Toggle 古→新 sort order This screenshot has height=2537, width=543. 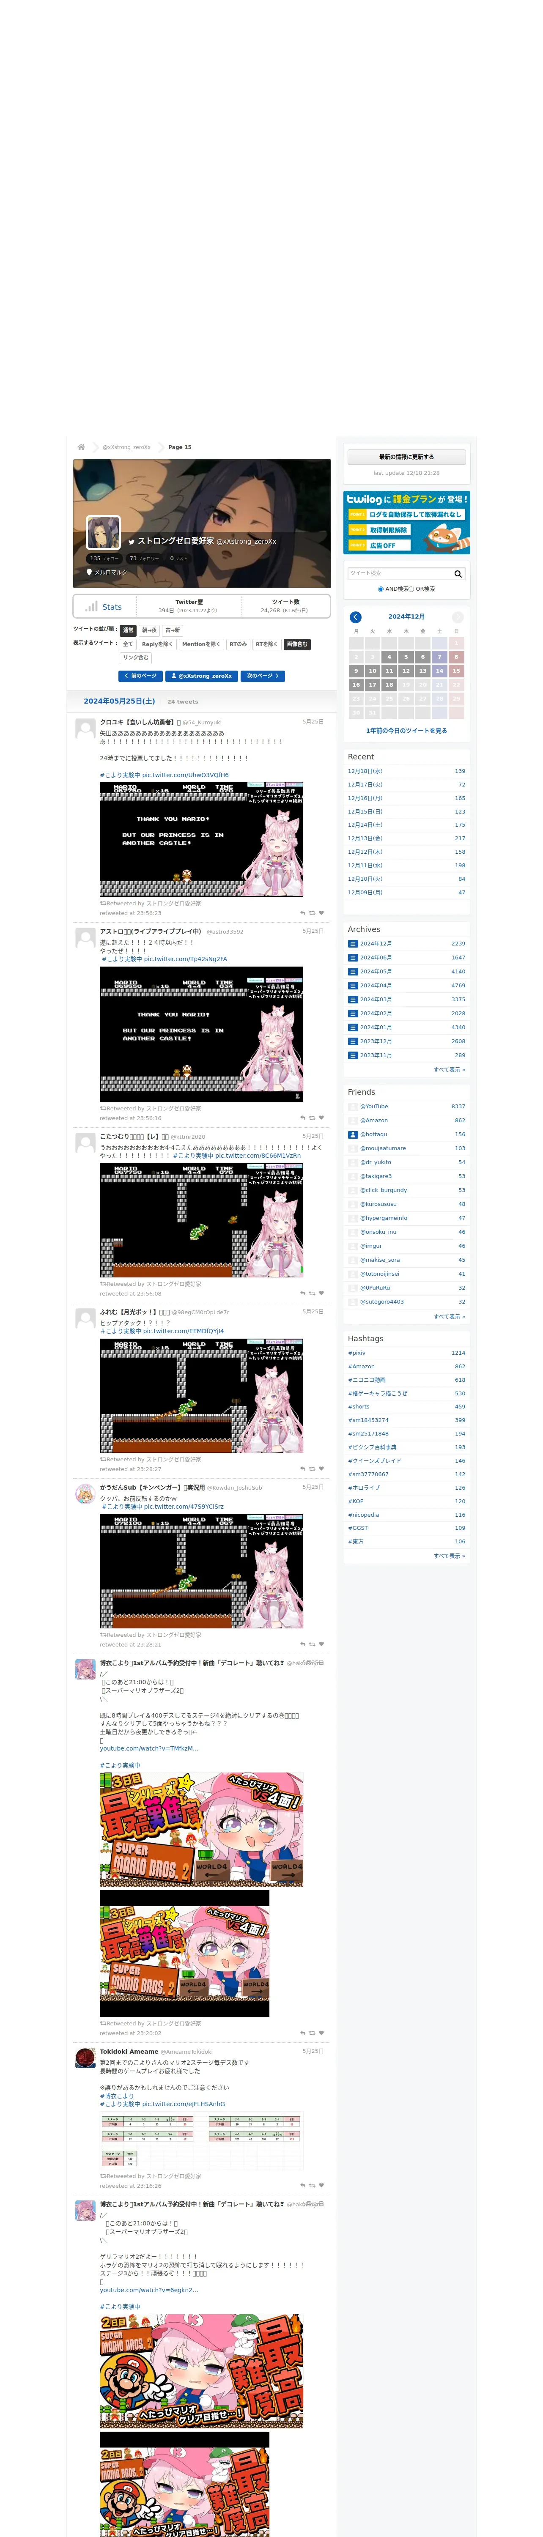click(x=173, y=630)
